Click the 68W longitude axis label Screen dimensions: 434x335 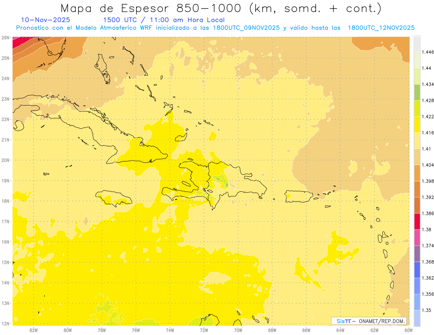coord(272,330)
